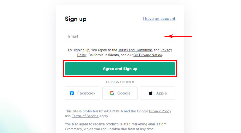Open the CA Privacy Notice link
This screenshot has width=241, height=133.
pyautogui.click(x=148, y=55)
